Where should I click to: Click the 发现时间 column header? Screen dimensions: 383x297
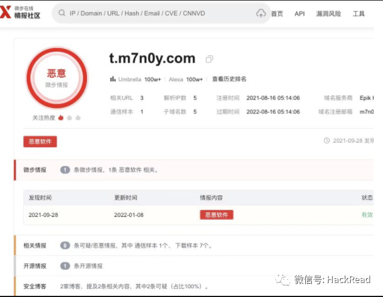coord(40,197)
